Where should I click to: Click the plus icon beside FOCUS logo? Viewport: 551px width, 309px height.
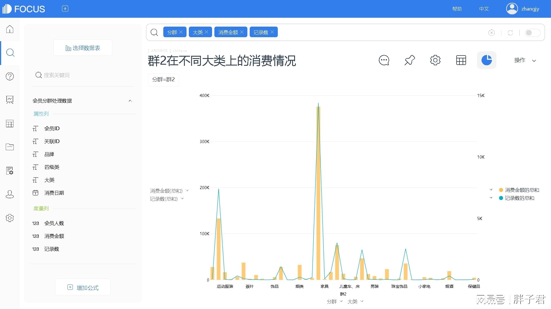tap(65, 9)
